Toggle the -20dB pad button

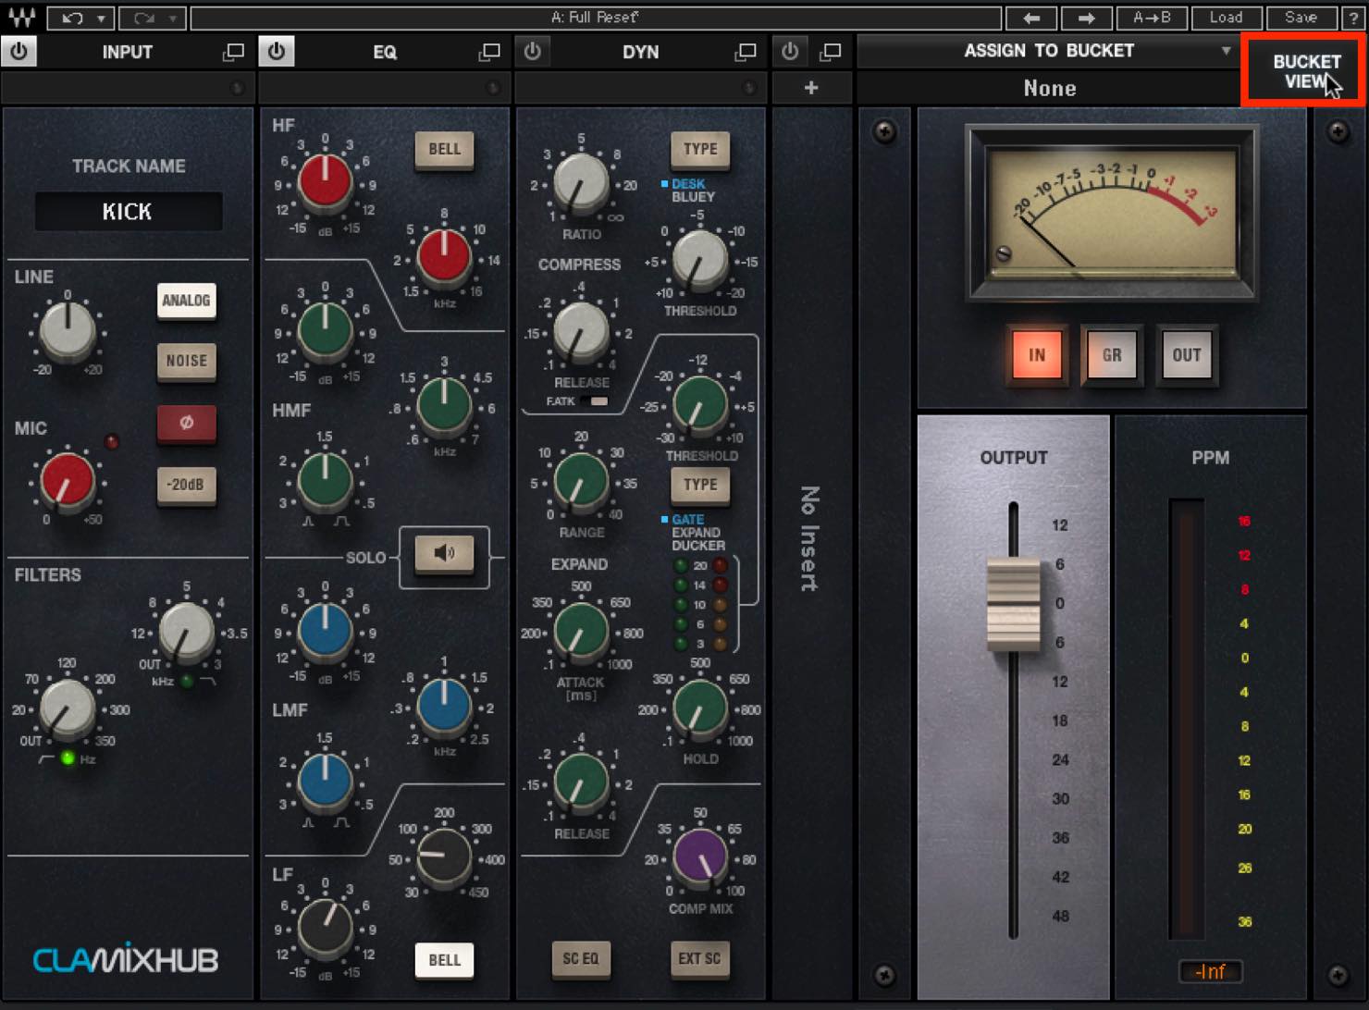click(186, 485)
